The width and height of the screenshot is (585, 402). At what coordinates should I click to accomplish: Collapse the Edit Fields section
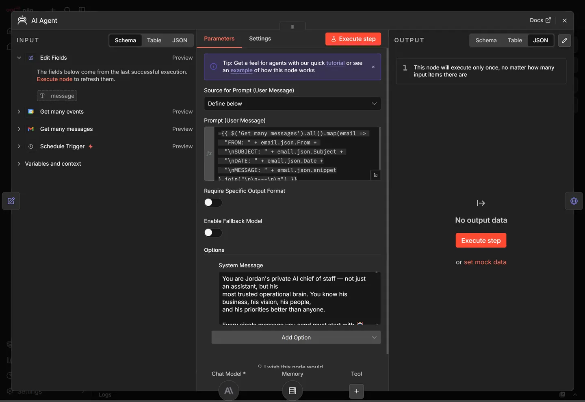(19, 58)
